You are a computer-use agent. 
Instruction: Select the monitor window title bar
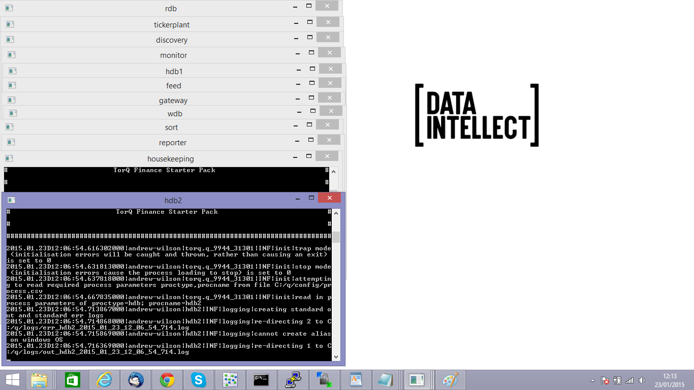coord(174,55)
